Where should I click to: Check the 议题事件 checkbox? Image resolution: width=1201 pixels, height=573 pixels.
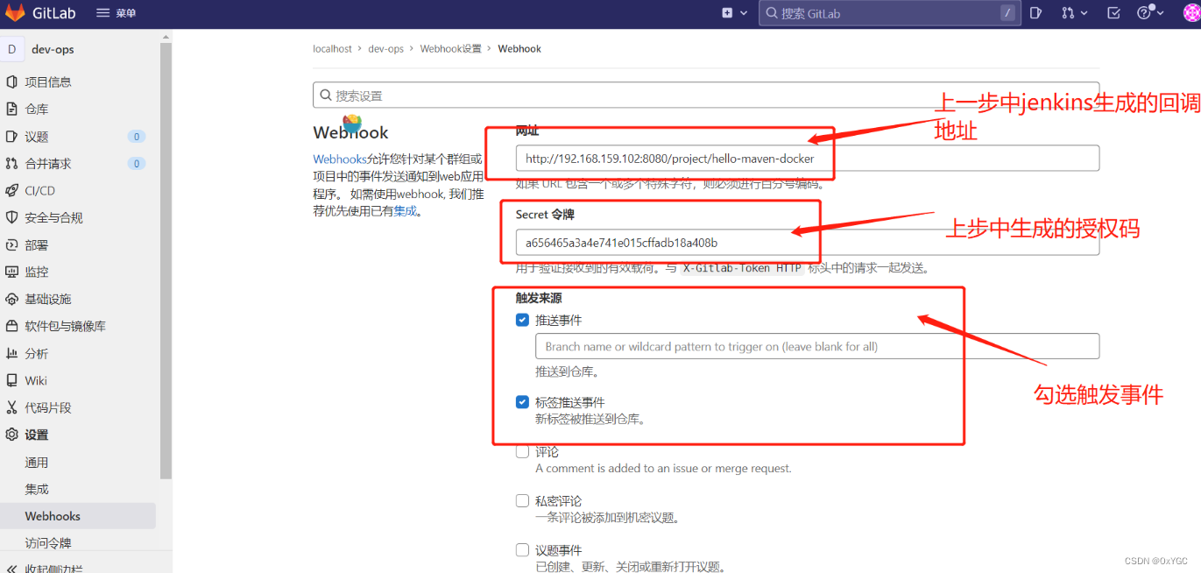pos(522,550)
